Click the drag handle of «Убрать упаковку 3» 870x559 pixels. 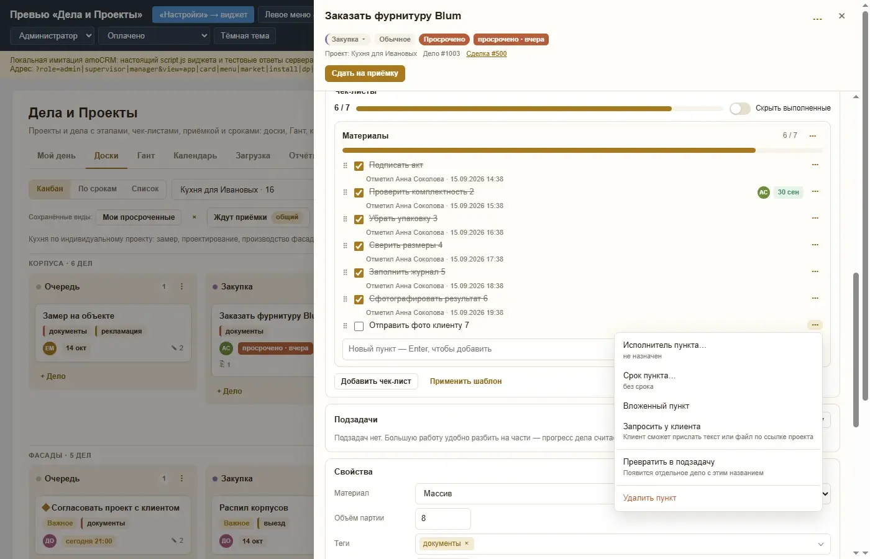[346, 219]
